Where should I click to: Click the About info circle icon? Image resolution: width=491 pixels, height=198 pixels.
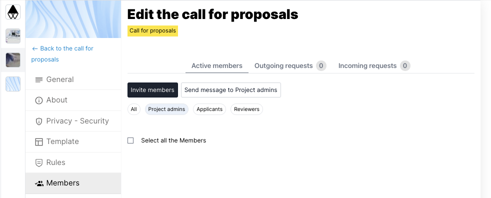coord(39,100)
